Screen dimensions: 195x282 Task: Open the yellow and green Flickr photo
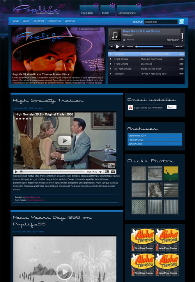pyautogui.click(x=171, y=173)
